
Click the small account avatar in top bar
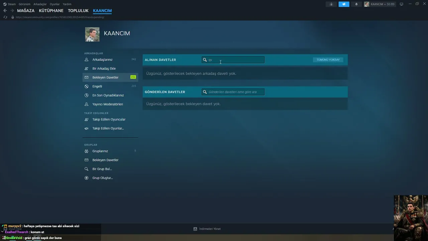coord(367,4)
